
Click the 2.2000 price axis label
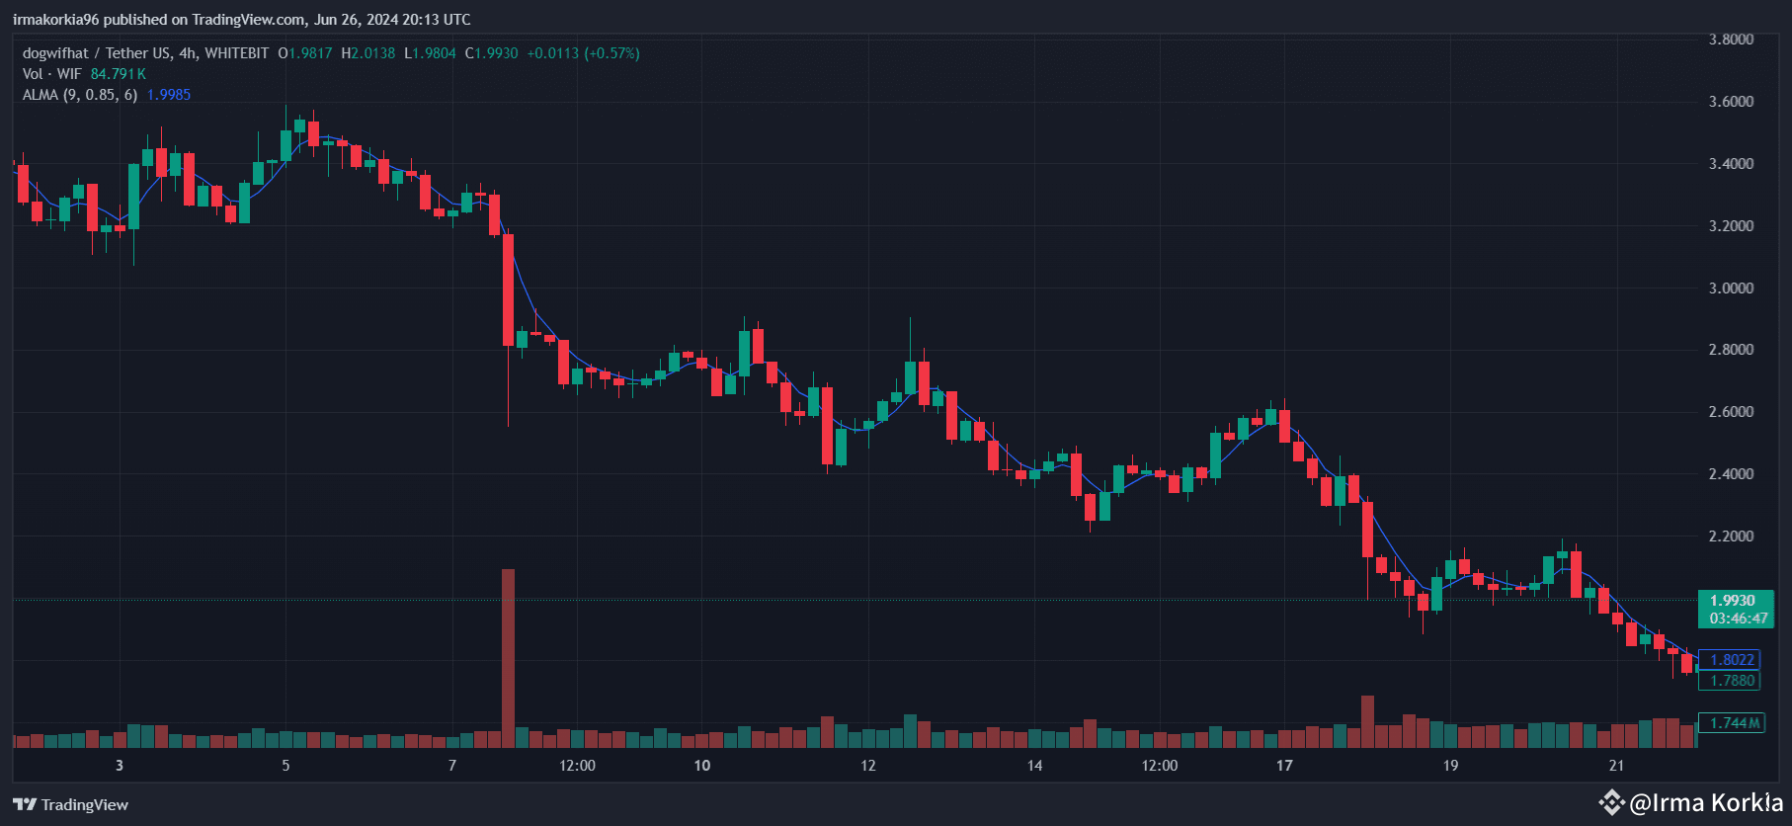pos(1731,537)
